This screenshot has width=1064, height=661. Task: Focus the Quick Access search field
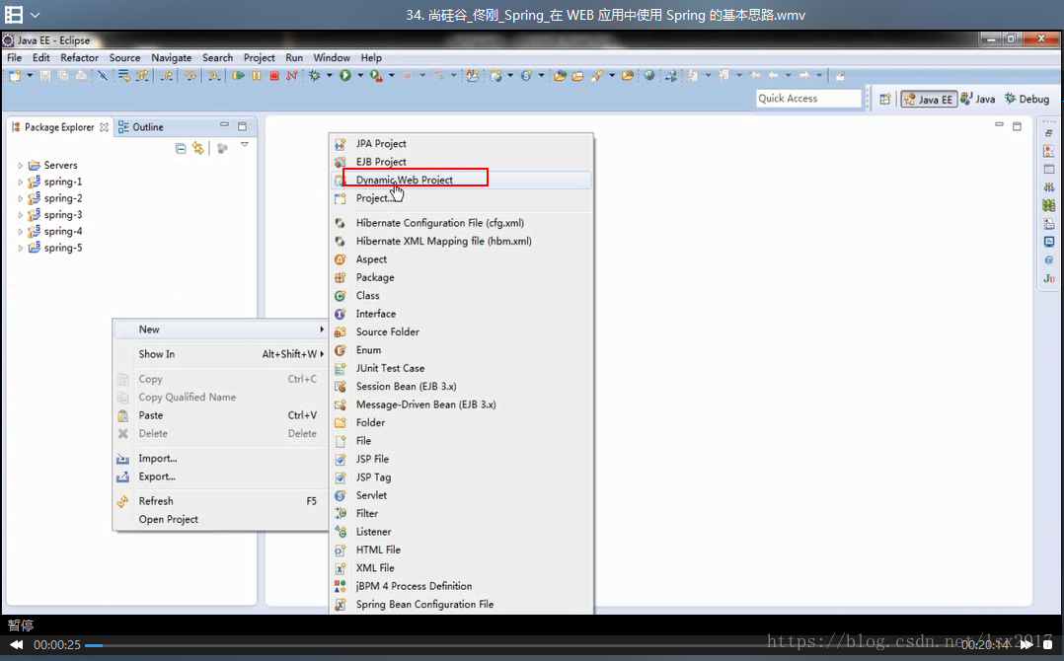click(x=808, y=99)
